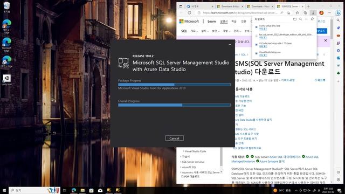Click the Package Progress bar

coord(174,85)
